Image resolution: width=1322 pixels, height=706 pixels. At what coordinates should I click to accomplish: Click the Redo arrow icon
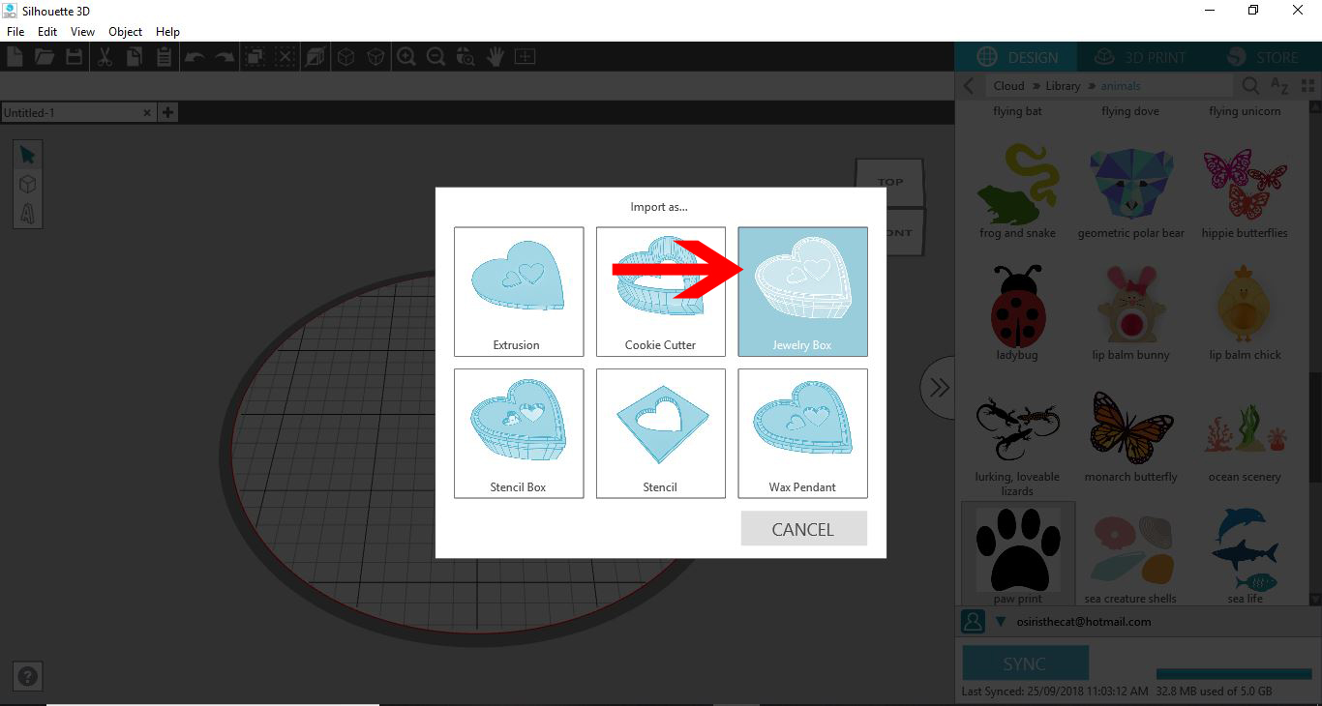click(x=225, y=57)
